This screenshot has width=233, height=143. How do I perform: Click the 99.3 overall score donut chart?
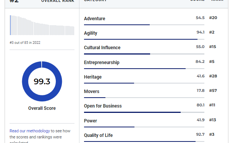tap(42, 81)
